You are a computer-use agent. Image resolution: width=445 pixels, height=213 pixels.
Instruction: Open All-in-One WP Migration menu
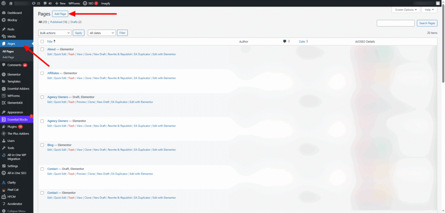(17, 157)
